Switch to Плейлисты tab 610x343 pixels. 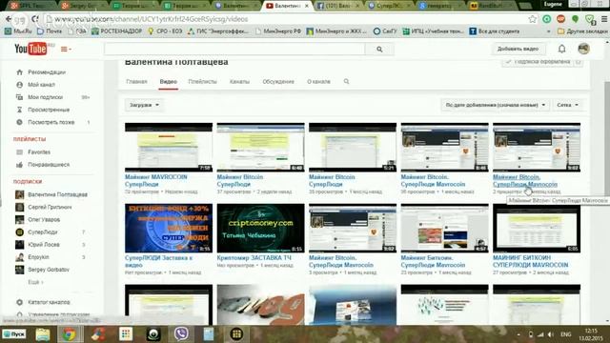(202, 82)
